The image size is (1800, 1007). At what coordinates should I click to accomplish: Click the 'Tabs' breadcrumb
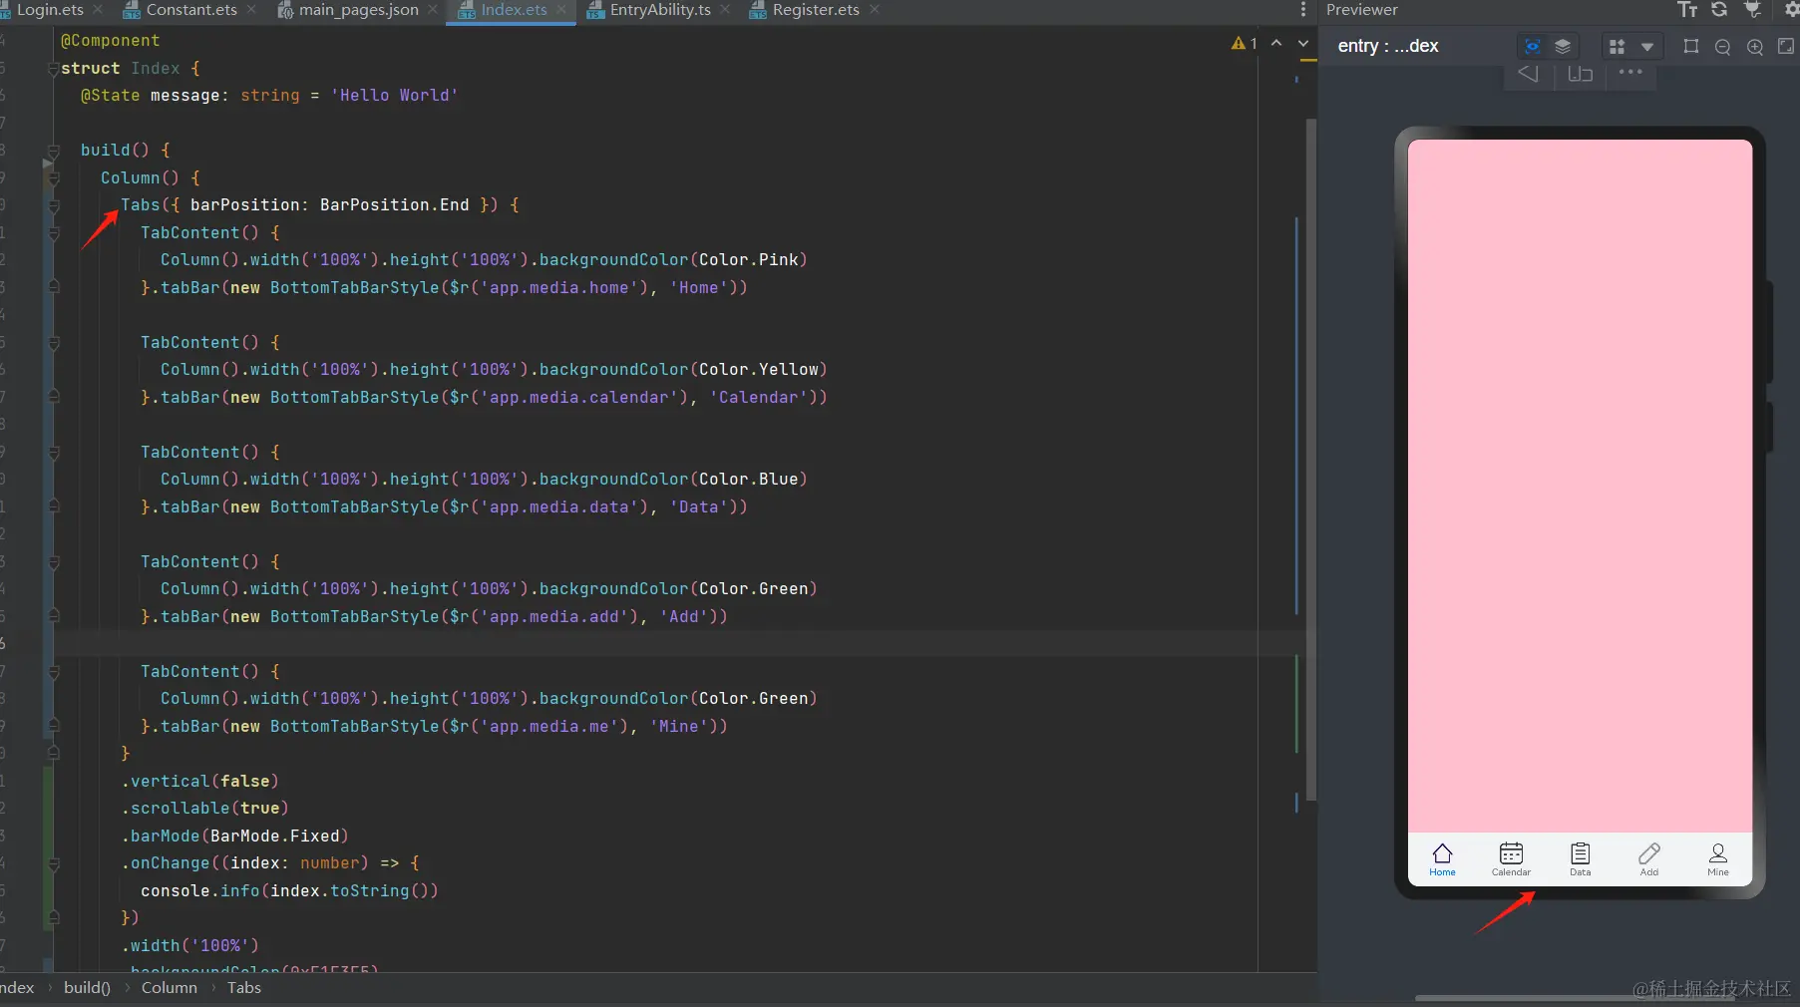244,988
